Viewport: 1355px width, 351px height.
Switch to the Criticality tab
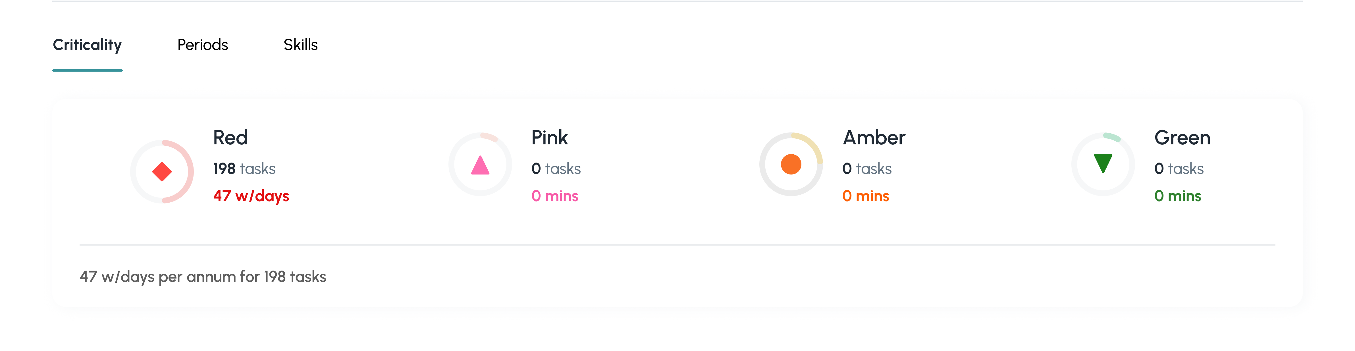tap(87, 45)
